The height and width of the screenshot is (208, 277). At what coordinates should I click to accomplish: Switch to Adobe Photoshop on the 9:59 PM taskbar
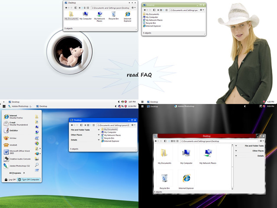click(x=184, y=106)
